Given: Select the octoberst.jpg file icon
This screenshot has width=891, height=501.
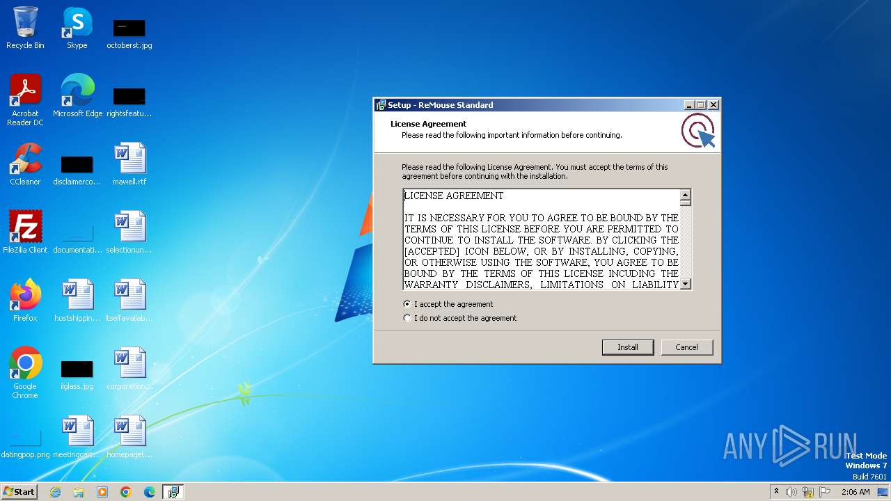Looking at the screenshot, I should [129, 33].
